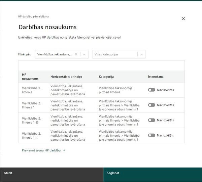Viewport: 202px width, 182px height.
Task: Close the Darbības nosaukums dialog
Action: point(183,18)
